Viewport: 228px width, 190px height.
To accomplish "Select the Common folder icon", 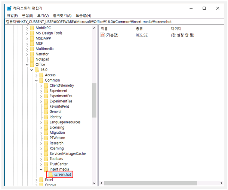I will 41,80.
